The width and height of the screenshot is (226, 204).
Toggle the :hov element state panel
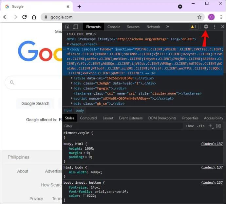click(x=190, y=126)
